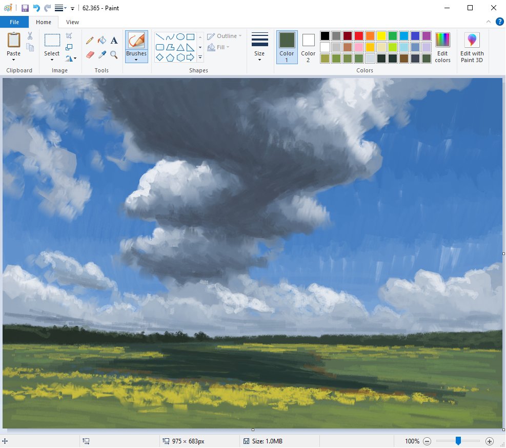The image size is (506, 448).
Task: Switch to the View tab
Action: tap(72, 22)
